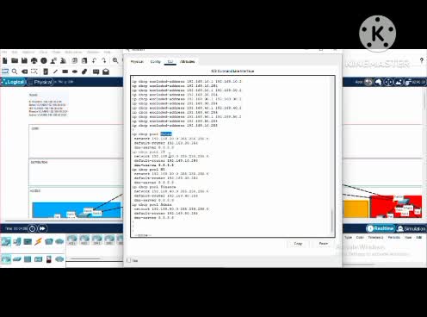Pick the second router model in device list
Screen dimensions: 427x317
(x=84, y=239)
